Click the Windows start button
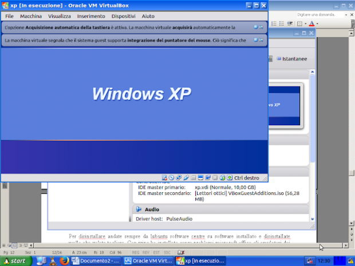This screenshot has width=355, height=266. tap(15, 261)
